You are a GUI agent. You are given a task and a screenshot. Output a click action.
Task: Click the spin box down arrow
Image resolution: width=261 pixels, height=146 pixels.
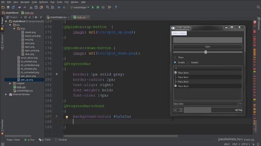coord(181,111)
